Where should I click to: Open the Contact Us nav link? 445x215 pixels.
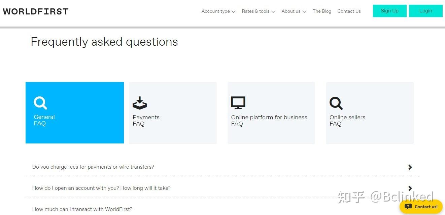pos(349,11)
